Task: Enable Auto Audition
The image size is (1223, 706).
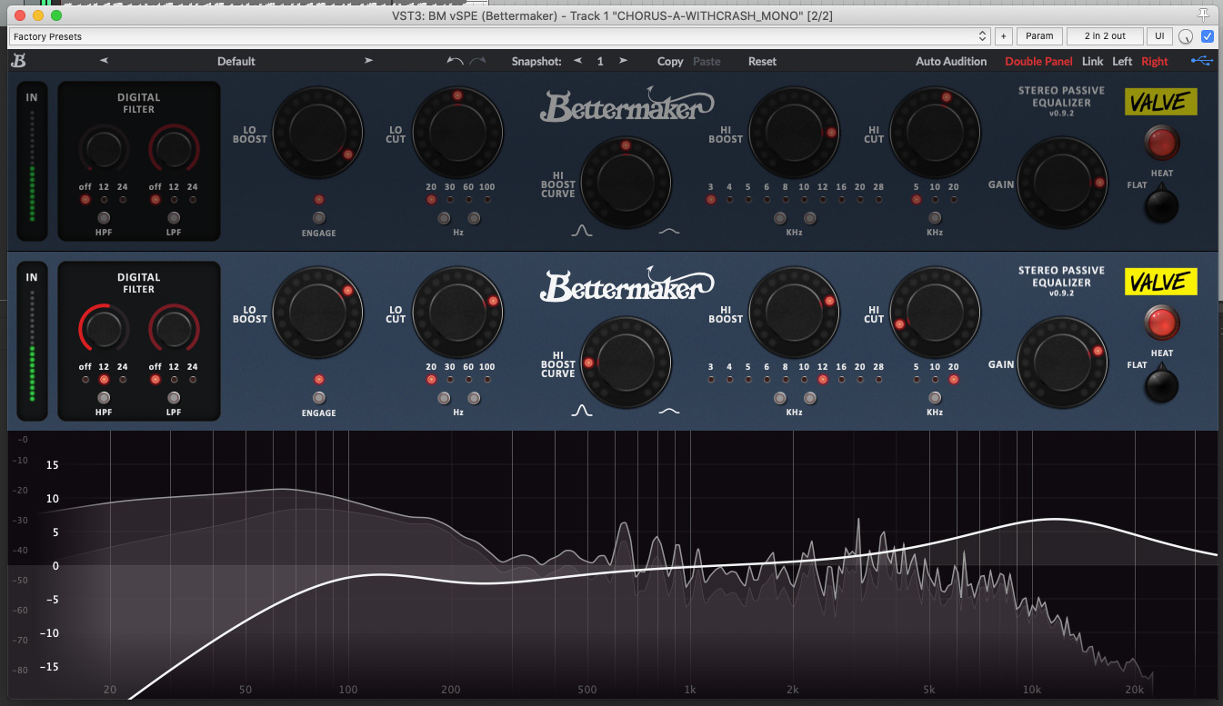Action: point(951,61)
